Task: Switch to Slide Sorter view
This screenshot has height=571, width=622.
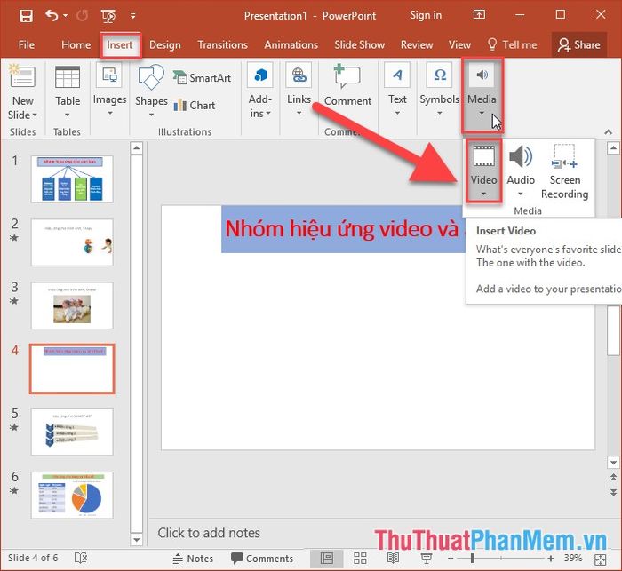Action: pos(360,559)
